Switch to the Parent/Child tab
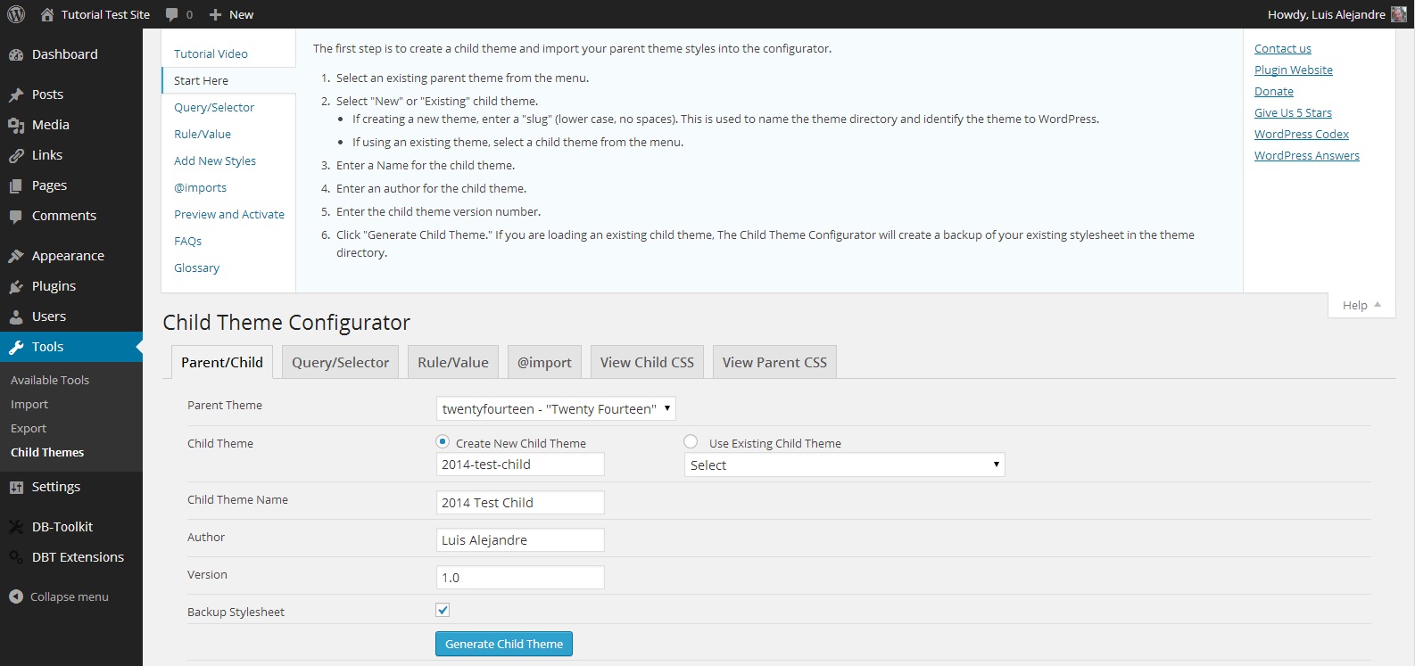Viewport: 1415px width, 666px height. coord(222,362)
